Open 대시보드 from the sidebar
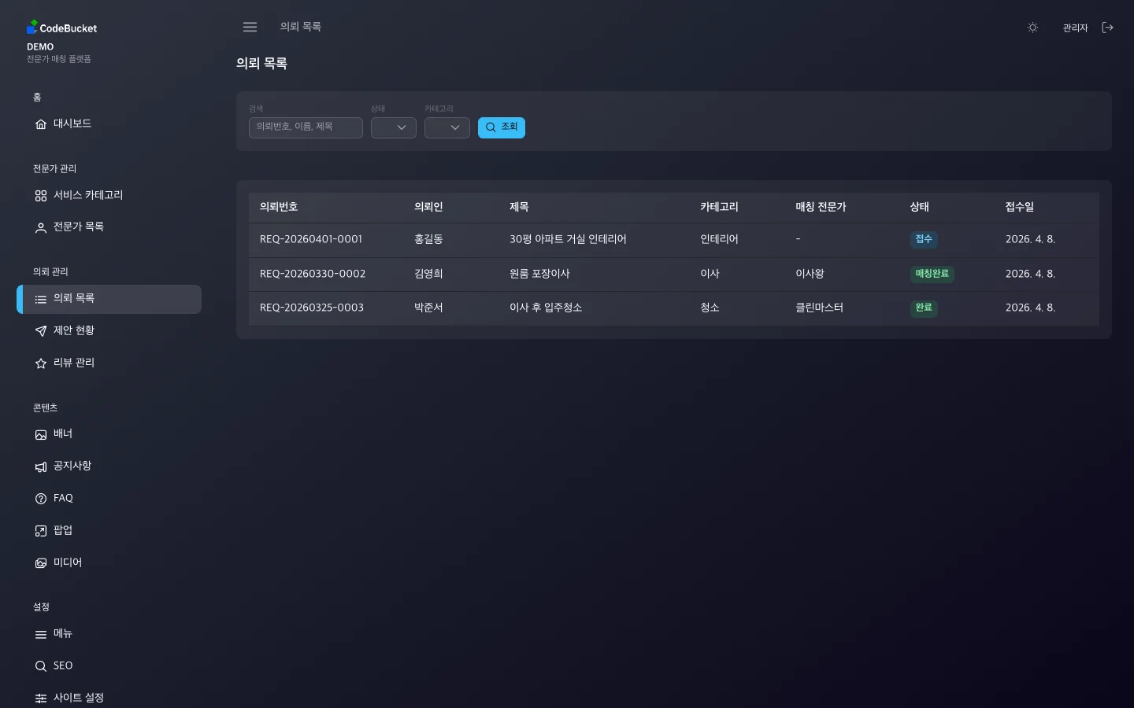Image resolution: width=1134 pixels, height=708 pixels. pos(72,124)
